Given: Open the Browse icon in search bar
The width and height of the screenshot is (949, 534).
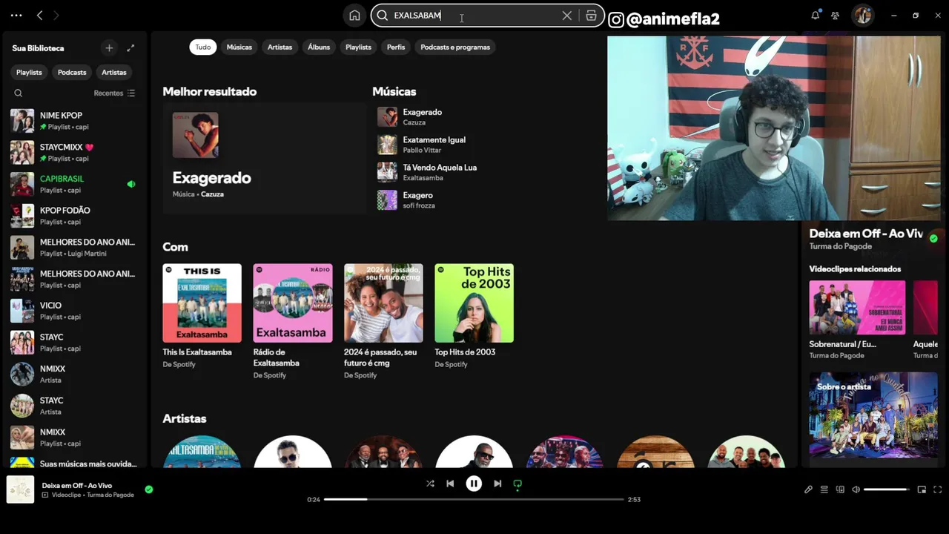Looking at the screenshot, I should tap(591, 16).
